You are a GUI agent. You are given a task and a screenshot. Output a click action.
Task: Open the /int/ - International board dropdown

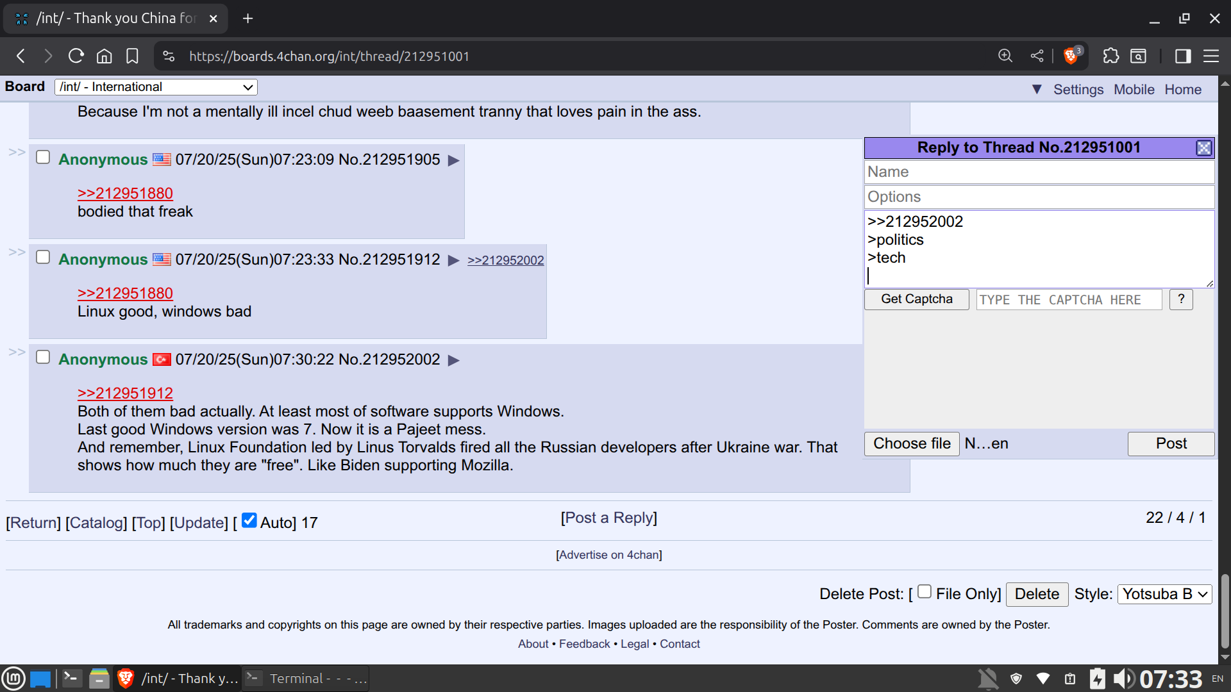click(x=156, y=87)
